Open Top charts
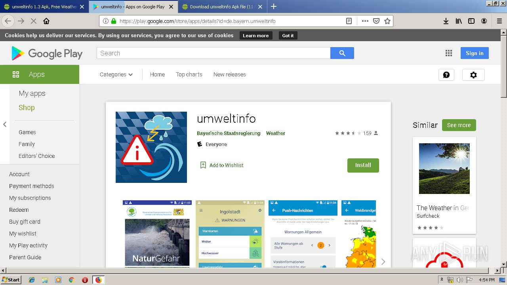The height and width of the screenshot is (285, 507). (x=189, y=74)
